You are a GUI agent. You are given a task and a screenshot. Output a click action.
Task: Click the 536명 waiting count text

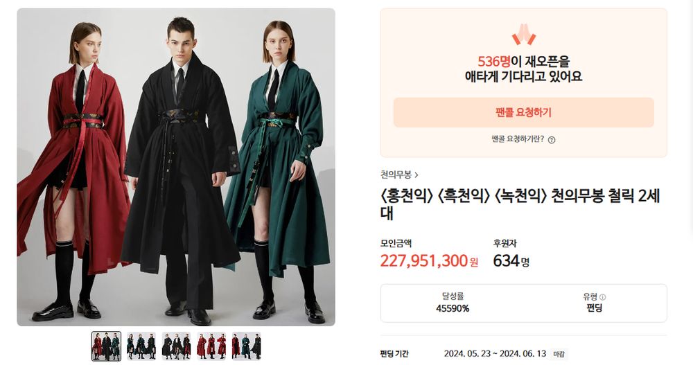pyautogui.click(x=494, y=62)
